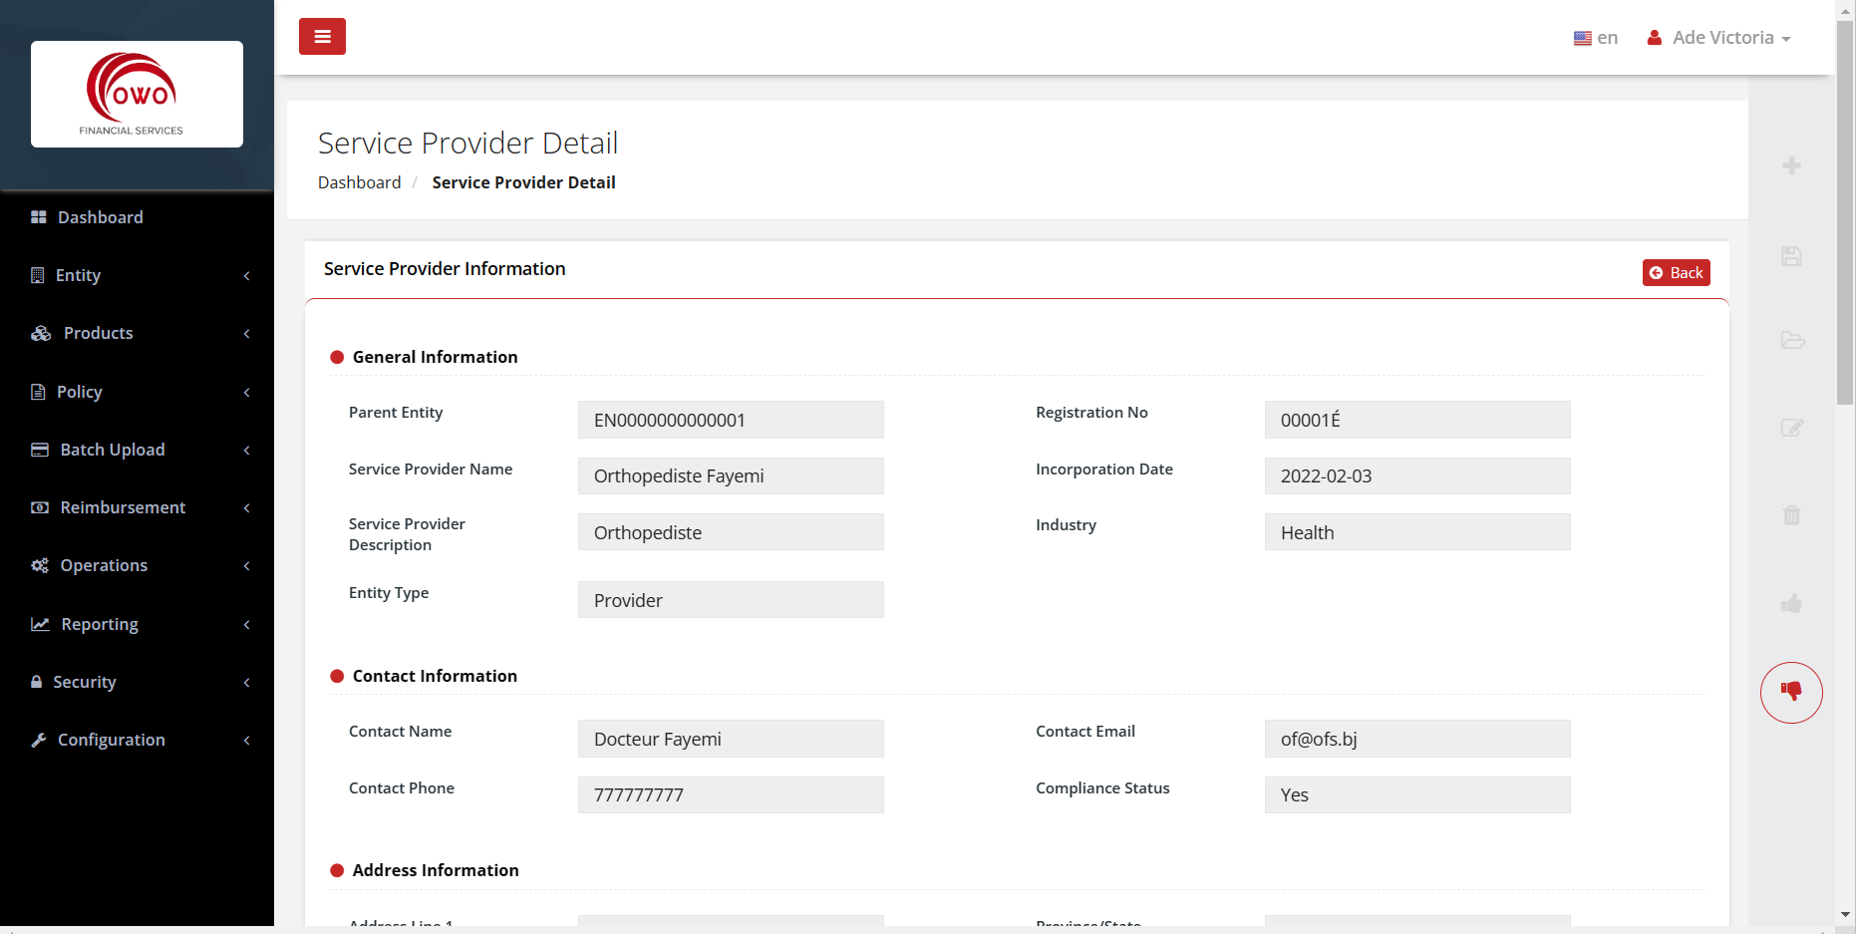This screenshot has height=934, width=1856.
Task: Expand the Reporting menu chevron
Action: tap(246, 625)
